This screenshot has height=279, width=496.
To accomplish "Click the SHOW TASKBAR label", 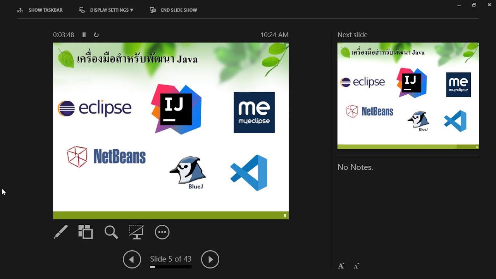I will coord(46,10).
